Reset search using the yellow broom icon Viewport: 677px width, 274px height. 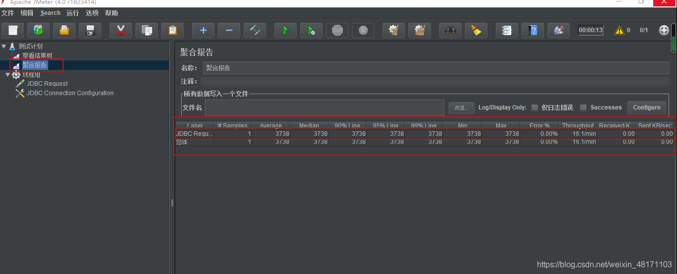476,31
